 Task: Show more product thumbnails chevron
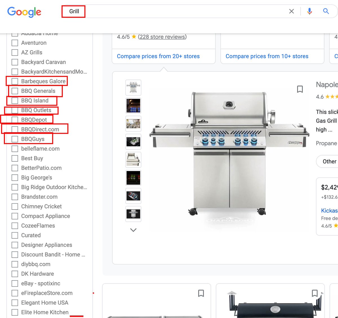133,230
